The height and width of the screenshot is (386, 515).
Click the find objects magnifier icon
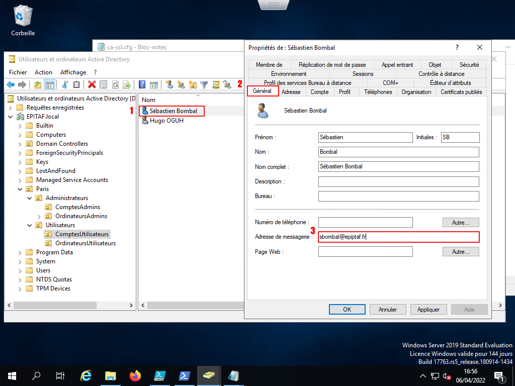click(x=216, y=84)
